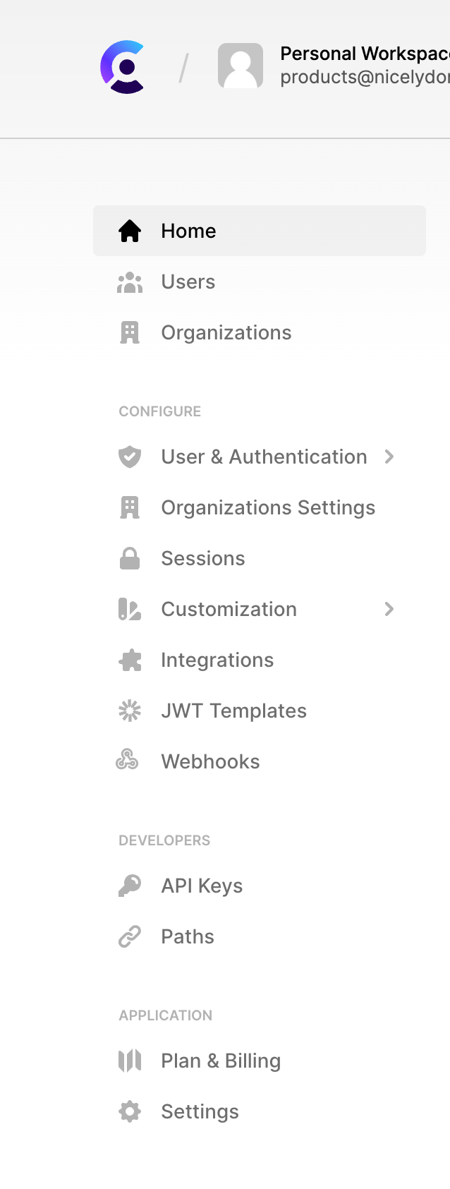Viewport: 450px width, 1189px height.
Task: Click the Organizations building icon
Action: point(130,332)
